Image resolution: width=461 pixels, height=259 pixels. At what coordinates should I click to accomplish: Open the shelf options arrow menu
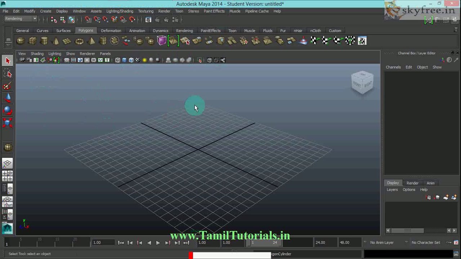pos(8,45)
